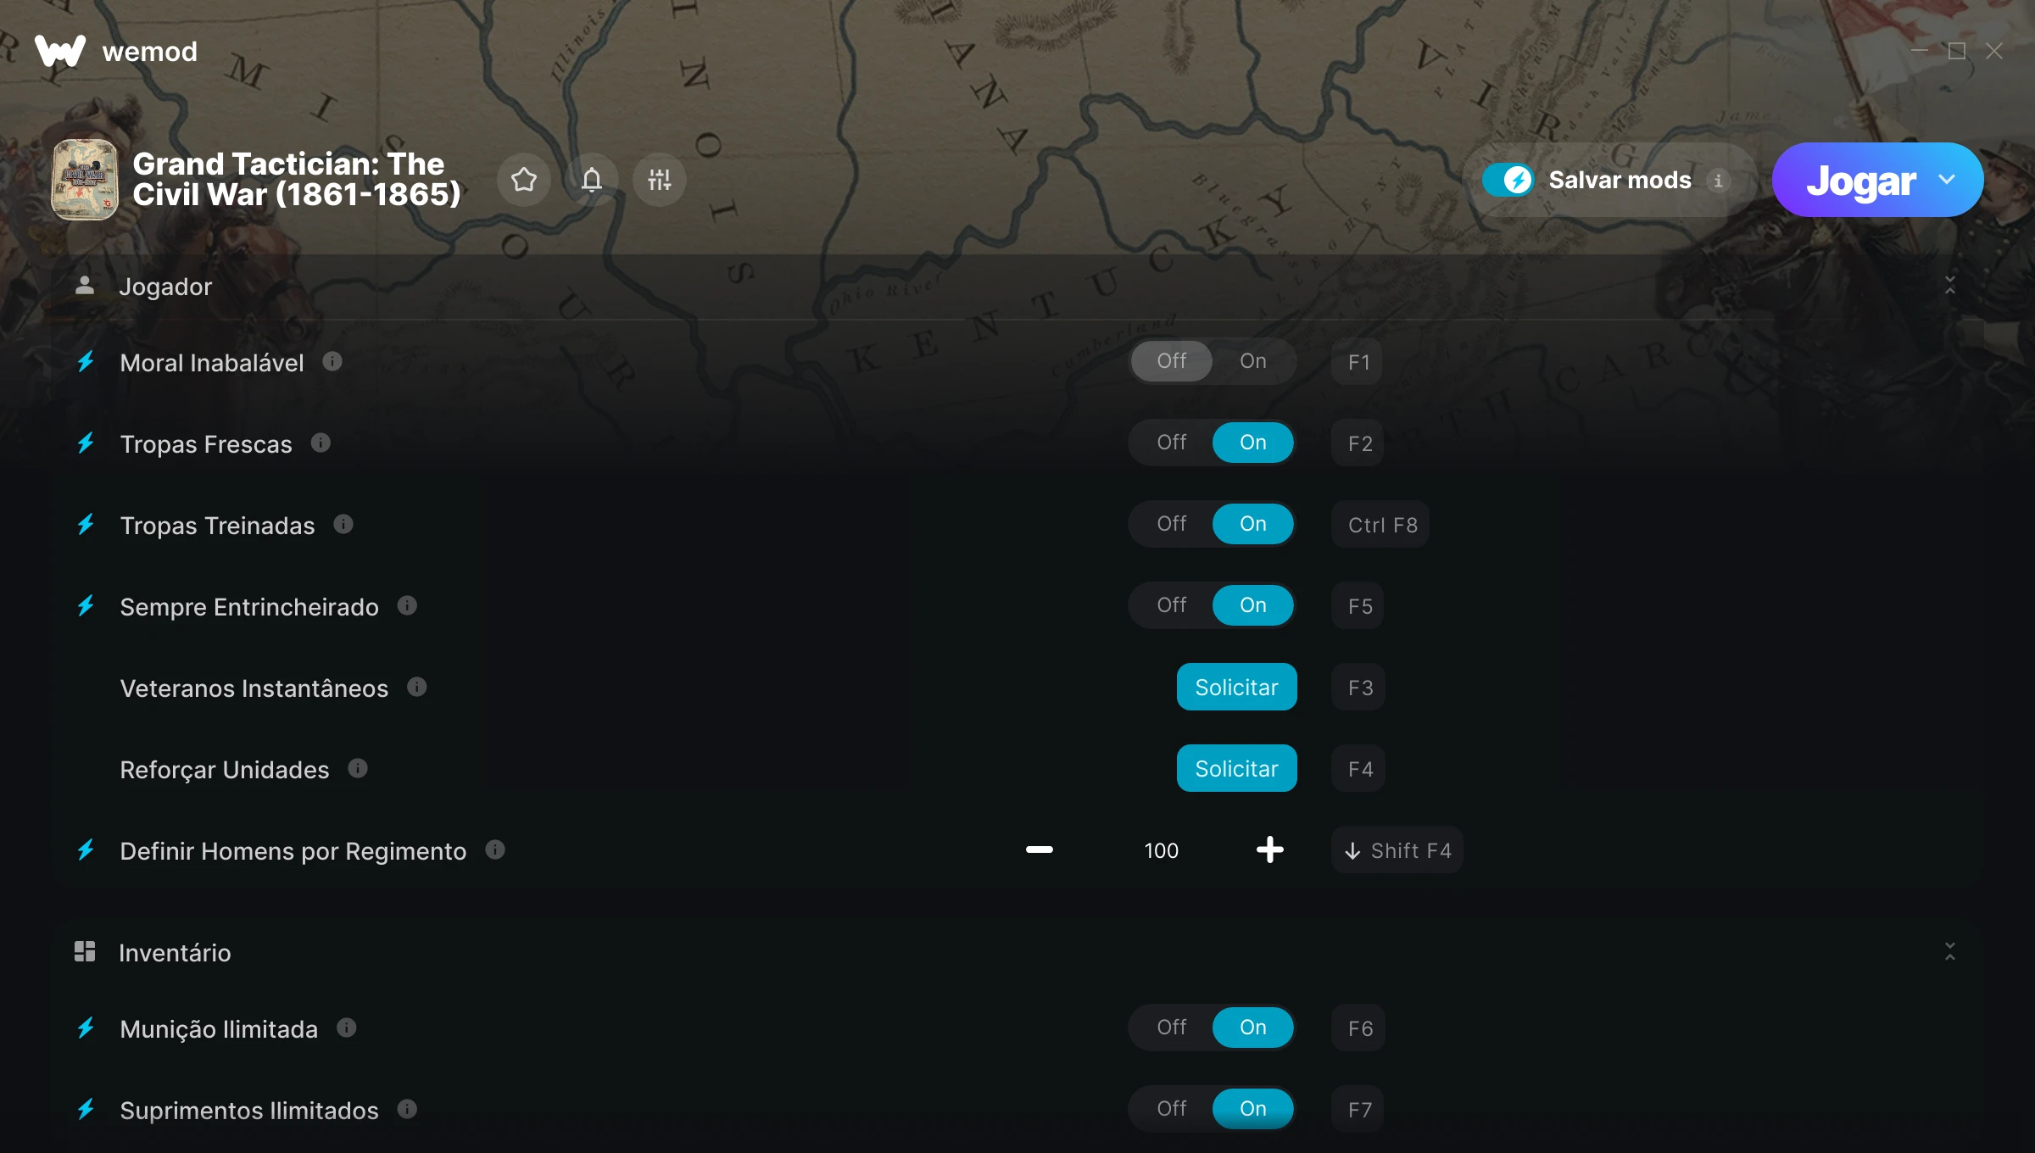Change the Shift F4 hotkey
2035x1153 pixels.
point(1398,850)
